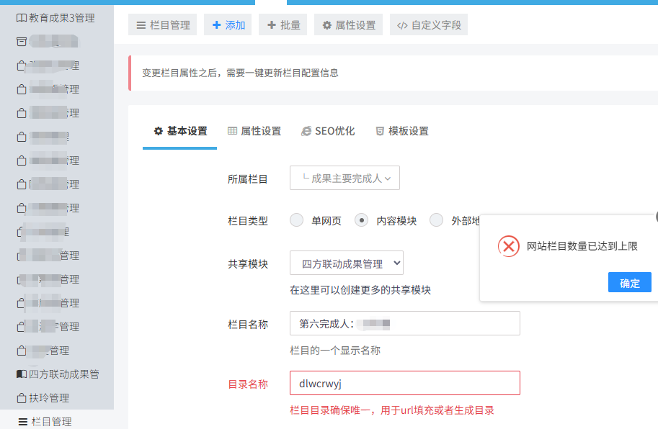The height and width of the screenshot is (429, 658).
Task: Click the plus icon on 批量 button
Action: pos(272,24)
